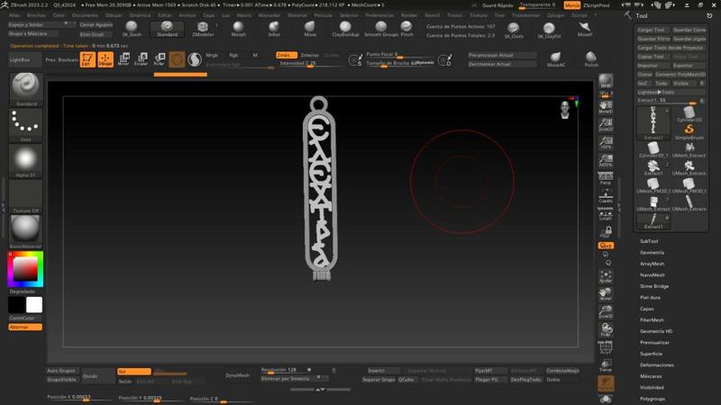This screenshot has width=721, height=405.
Task: Toggle the Rgb channel
Action: pos(233,55)
